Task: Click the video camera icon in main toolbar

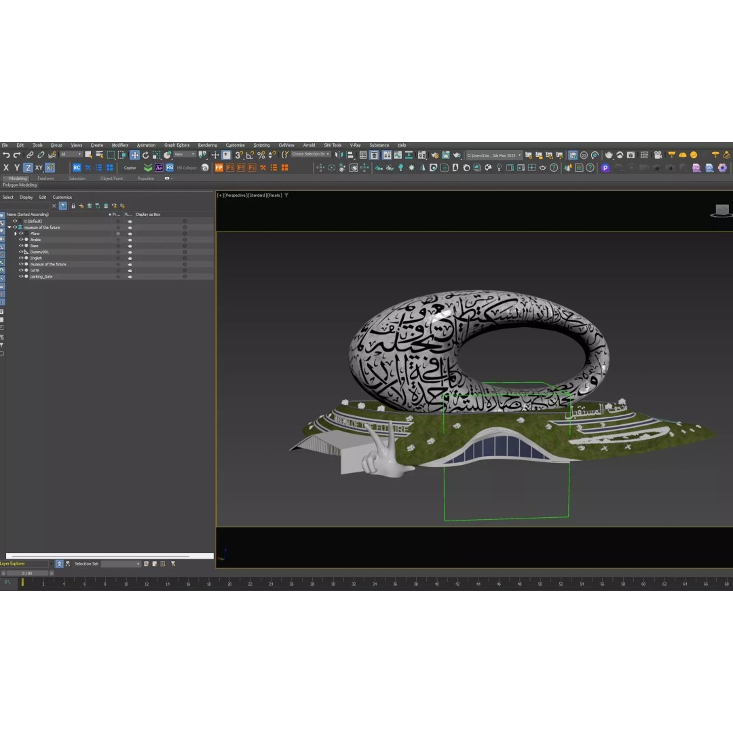Action: click(658, 155)
